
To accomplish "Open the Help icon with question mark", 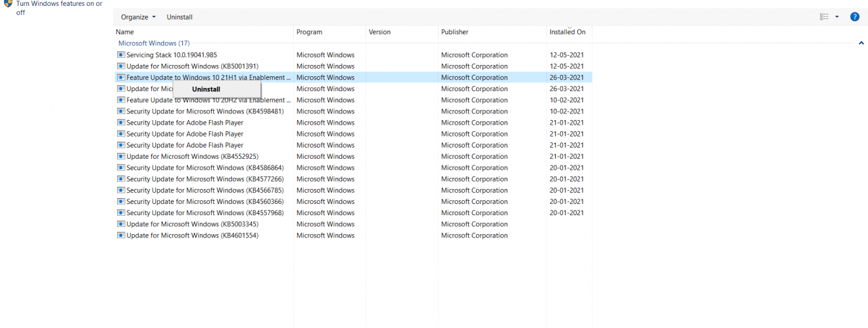I will [855, 17].
